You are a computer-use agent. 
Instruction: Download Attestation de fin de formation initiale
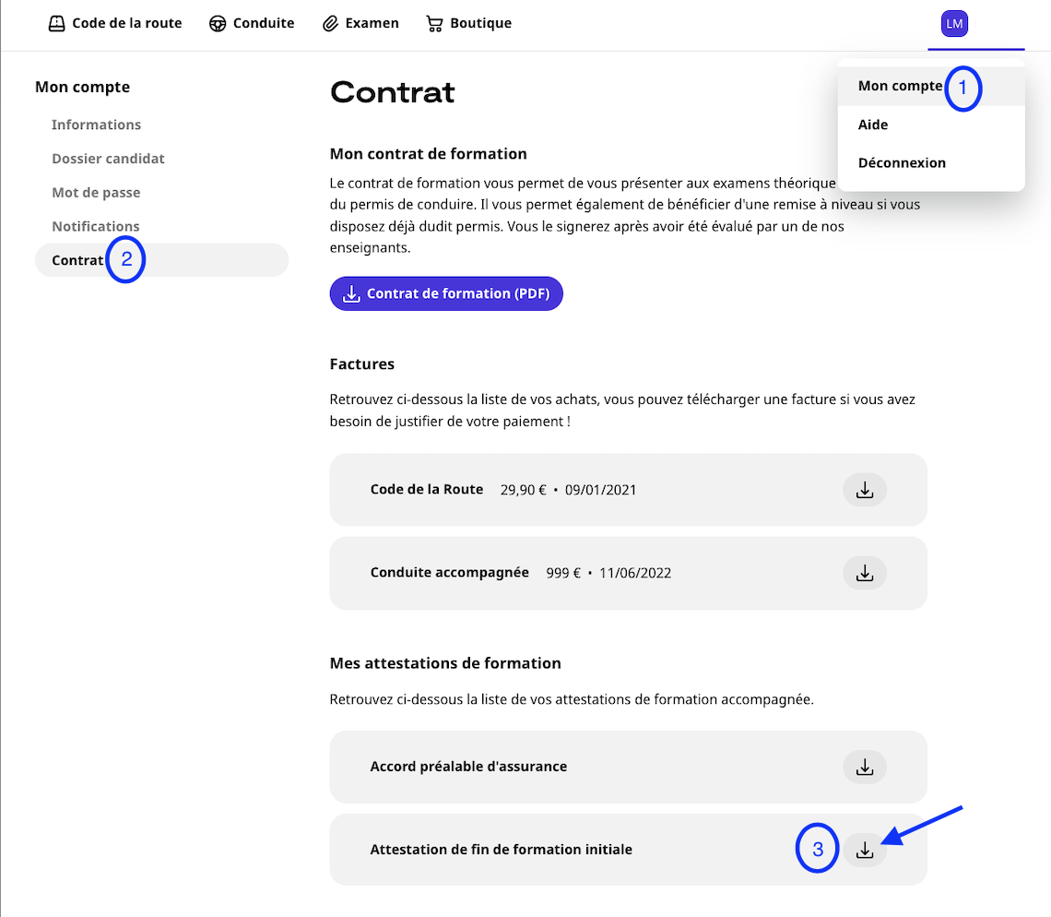click(865, 850)
